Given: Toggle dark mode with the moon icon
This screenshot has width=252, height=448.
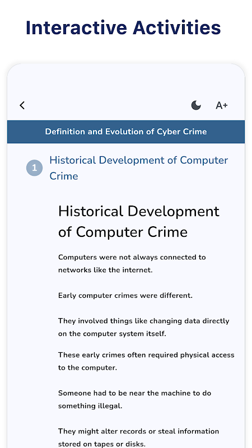Looking at the screenshot, I should [x=196, y=105].
